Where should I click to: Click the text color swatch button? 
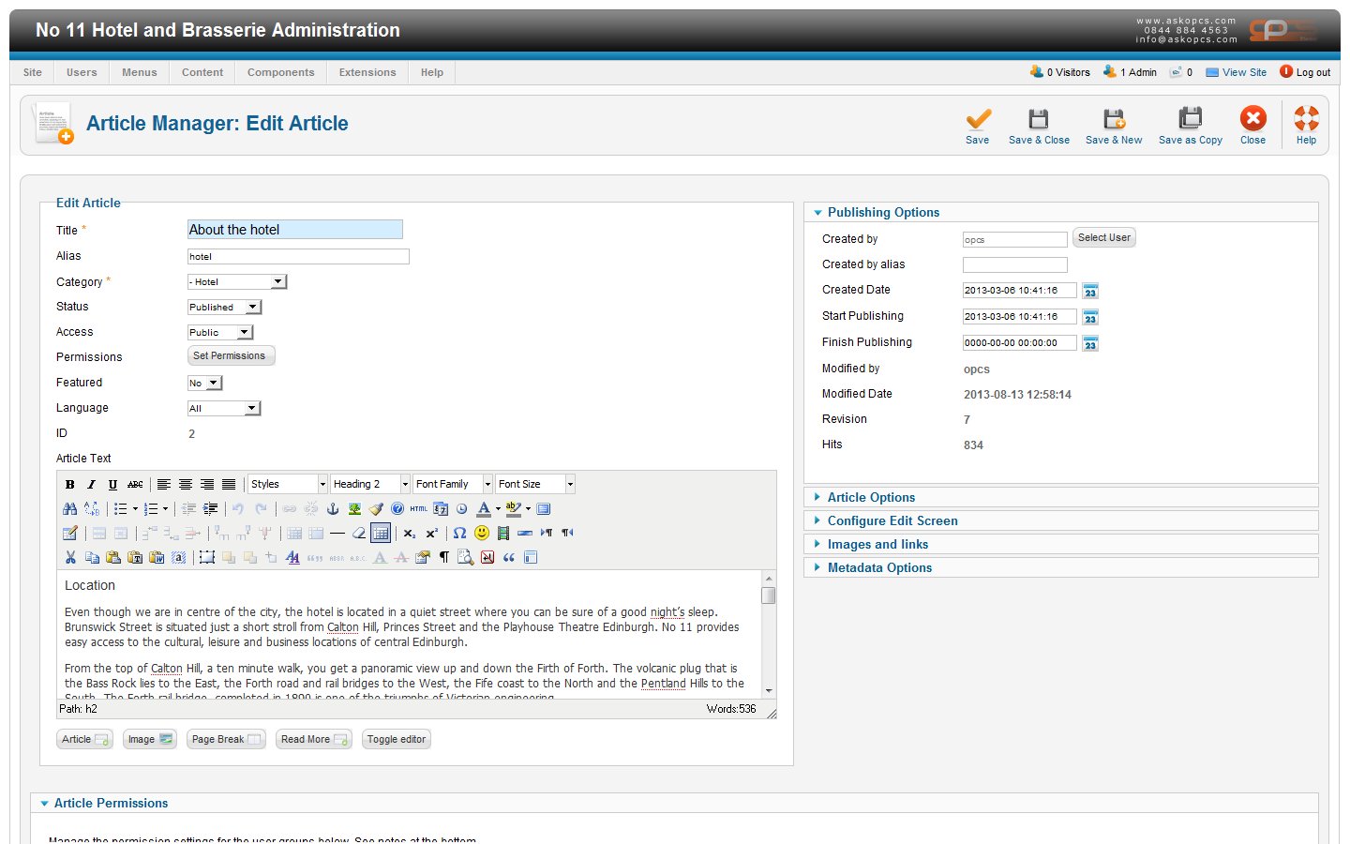(483, 509)
